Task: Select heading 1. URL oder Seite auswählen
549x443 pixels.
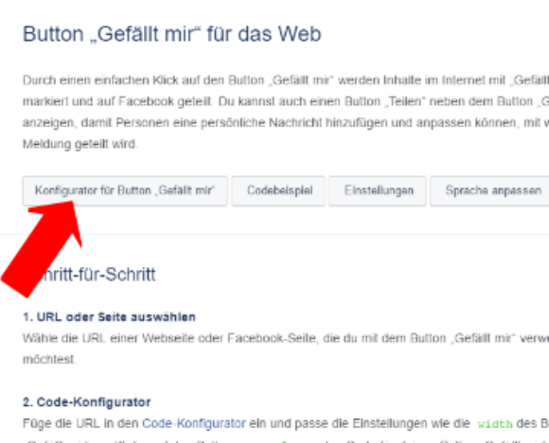Action: (109, 317)
